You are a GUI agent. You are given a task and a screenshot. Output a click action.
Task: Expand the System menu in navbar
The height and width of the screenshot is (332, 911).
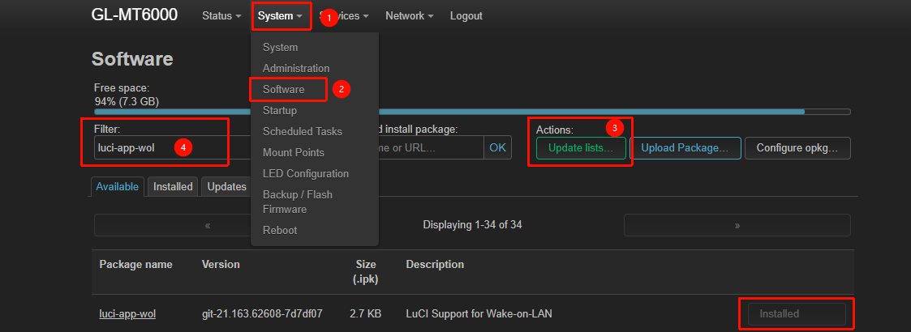[280, 16]
